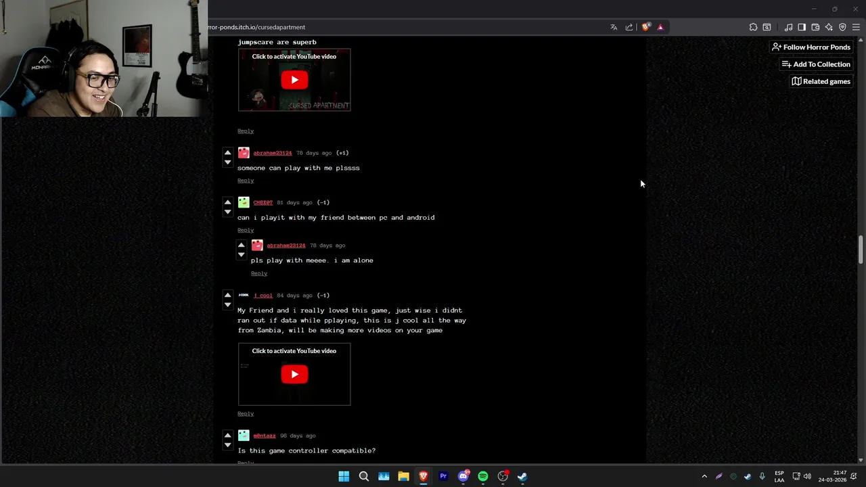Open the tab search icon beside Extensions

click(767, 27)
